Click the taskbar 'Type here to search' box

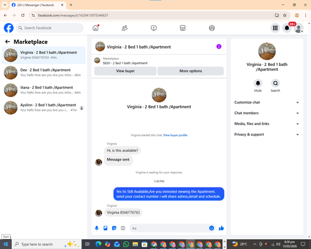(x=46, y=244)
